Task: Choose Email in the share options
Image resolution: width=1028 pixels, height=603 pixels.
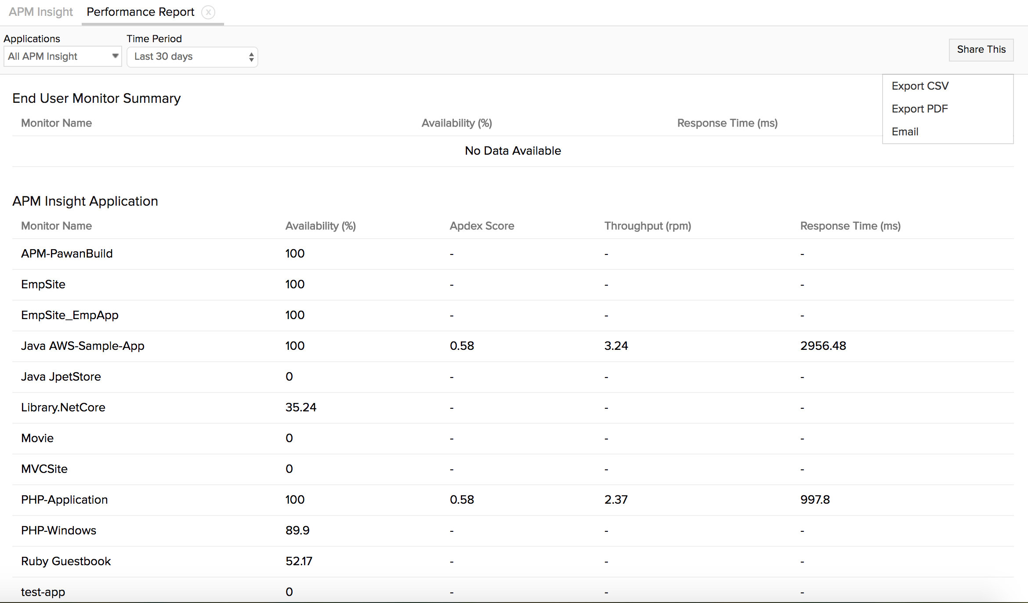Action: click(905, 131)
